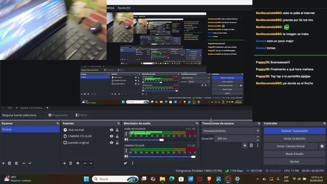The width and height of the screenshot is (327, 184).
Task: Add a new scene with plus icon
Action: click(3, 163)
